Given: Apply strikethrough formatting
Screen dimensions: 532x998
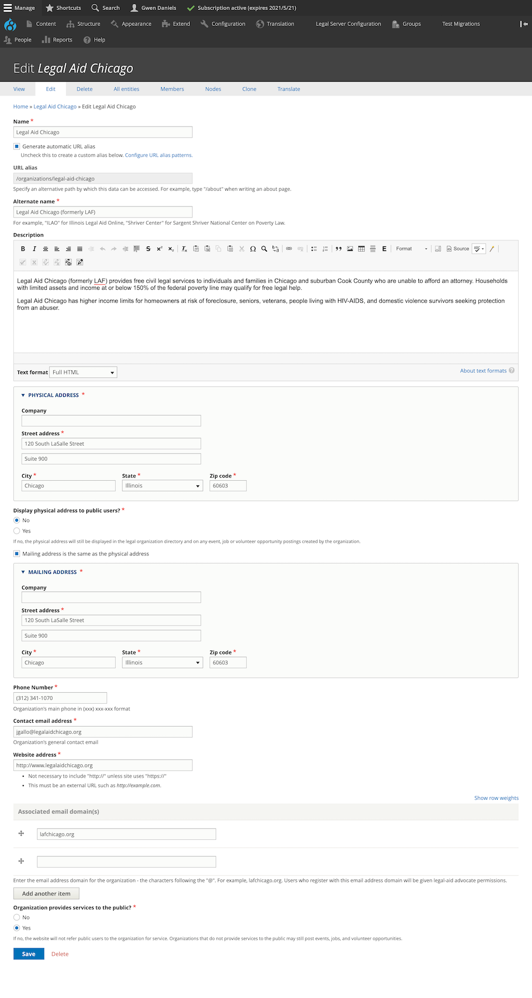Looking at the screenshot, I should click(x=148, y=249).
